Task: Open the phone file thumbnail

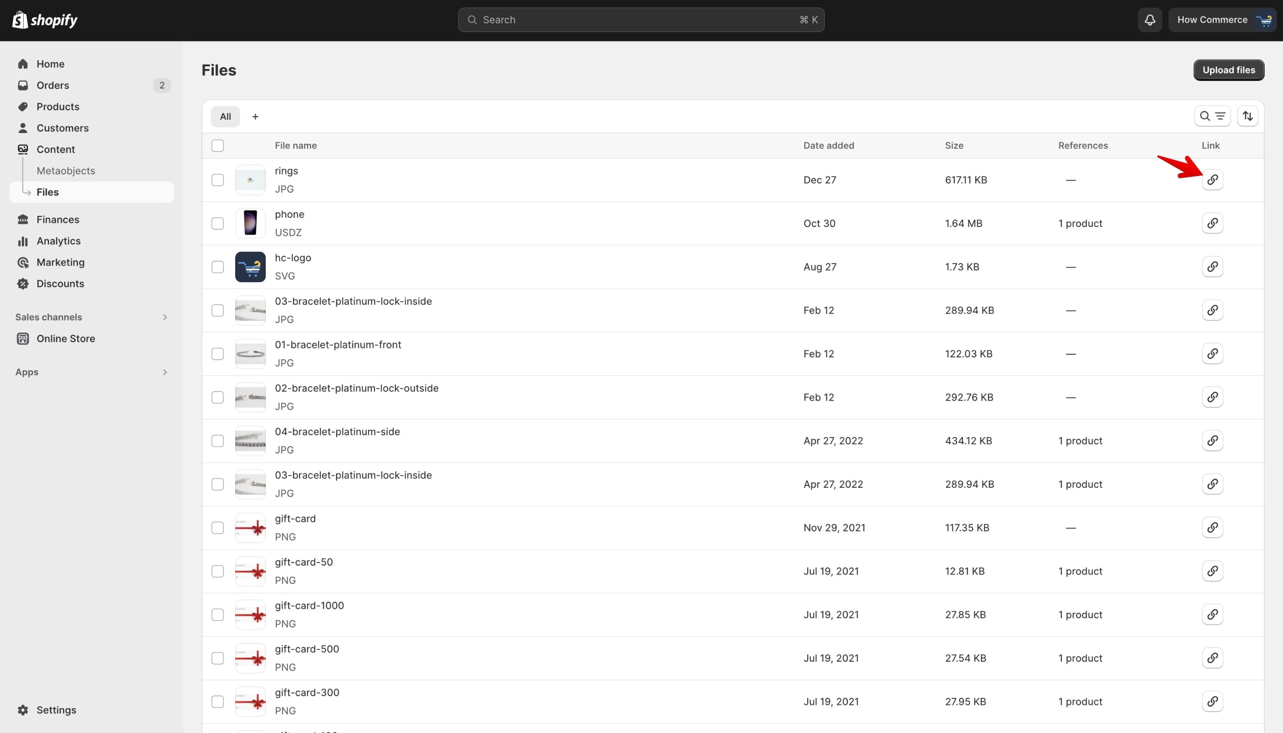Action: click(250, 223)
